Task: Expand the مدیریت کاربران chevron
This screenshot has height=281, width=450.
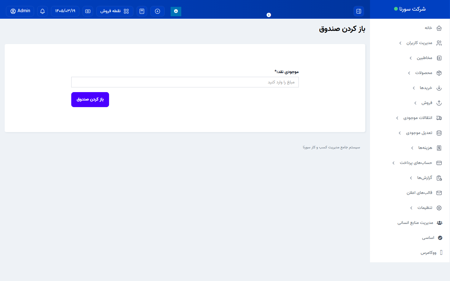Action: [400, 43]
